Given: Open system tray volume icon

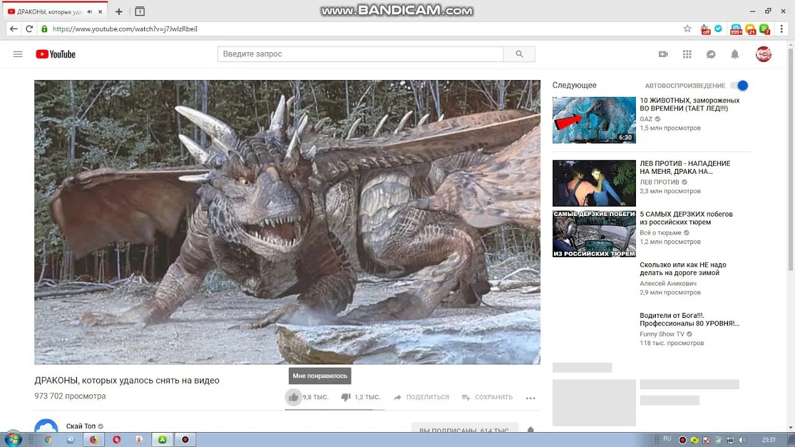Looking at the screenshot, I should pos(742,440).
